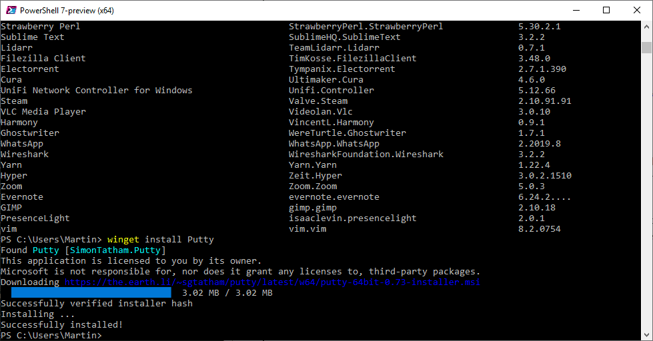
Task: Click the scrollbar down arrow
Action: click(646, 335)
